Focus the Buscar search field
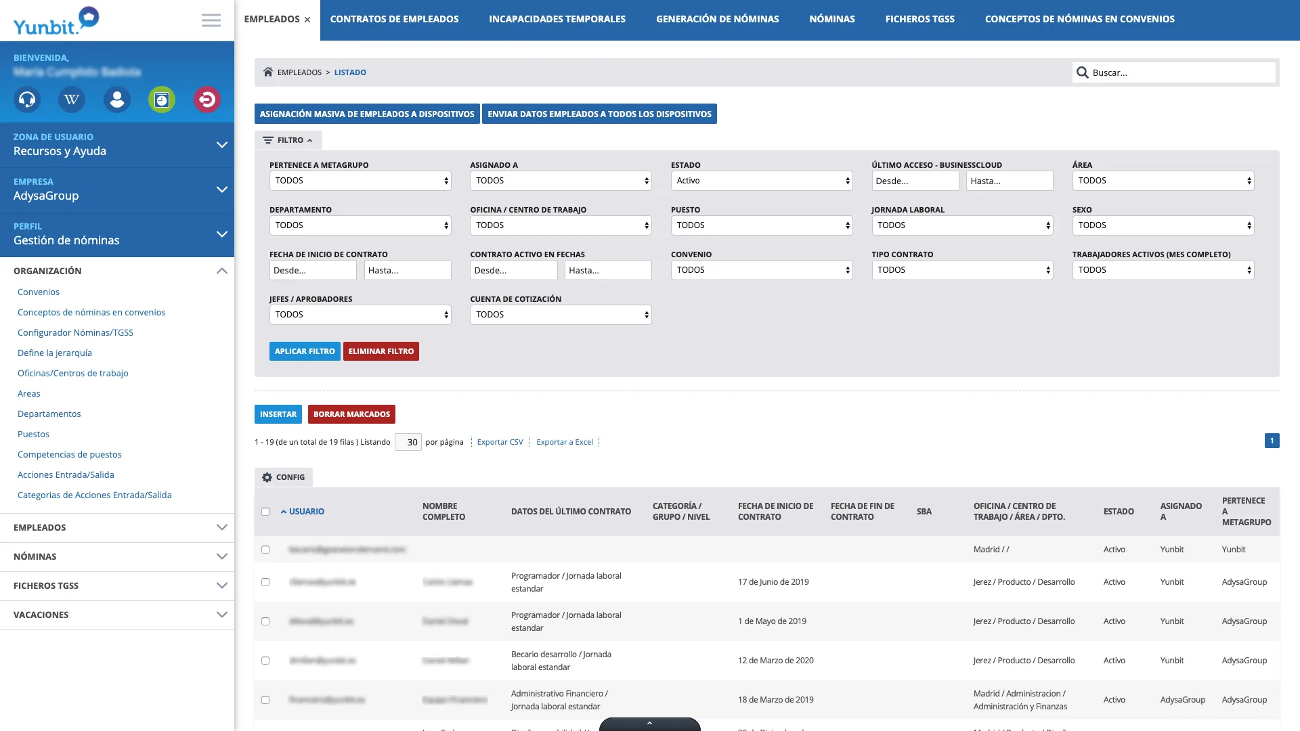The height and width of the screenshot is (731, 1300). point(1174,72)
